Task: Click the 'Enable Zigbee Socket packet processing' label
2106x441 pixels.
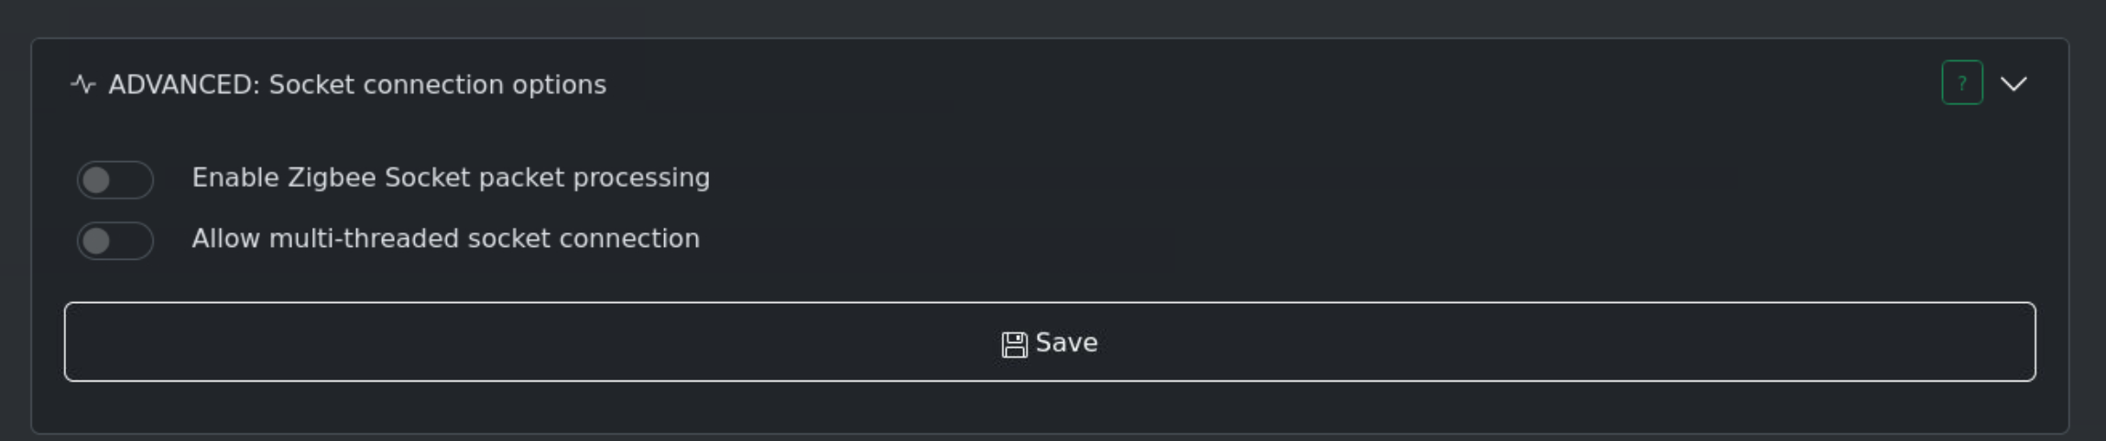Action: 451,177
